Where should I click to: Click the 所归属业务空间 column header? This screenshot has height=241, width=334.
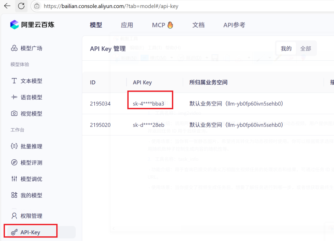(x=208, y=83)
